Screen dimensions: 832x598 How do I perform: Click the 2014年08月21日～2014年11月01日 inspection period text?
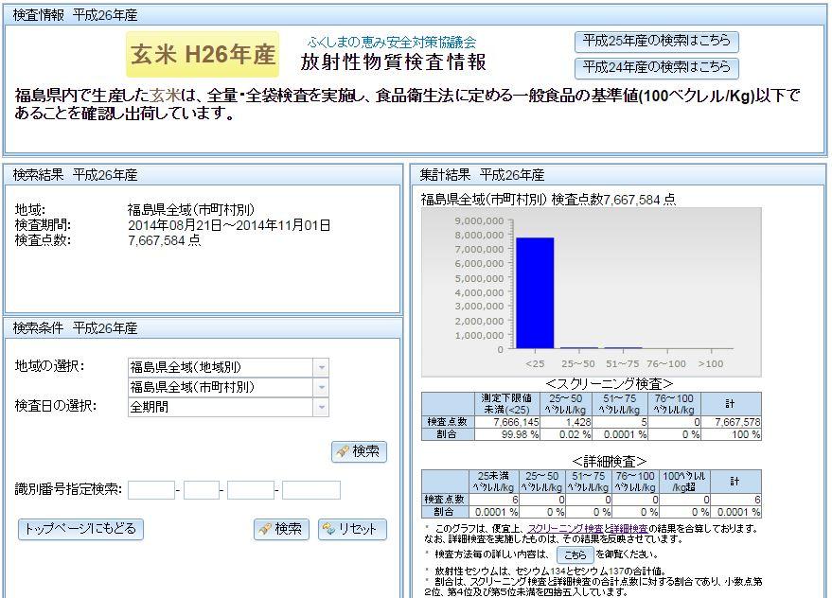229,225
